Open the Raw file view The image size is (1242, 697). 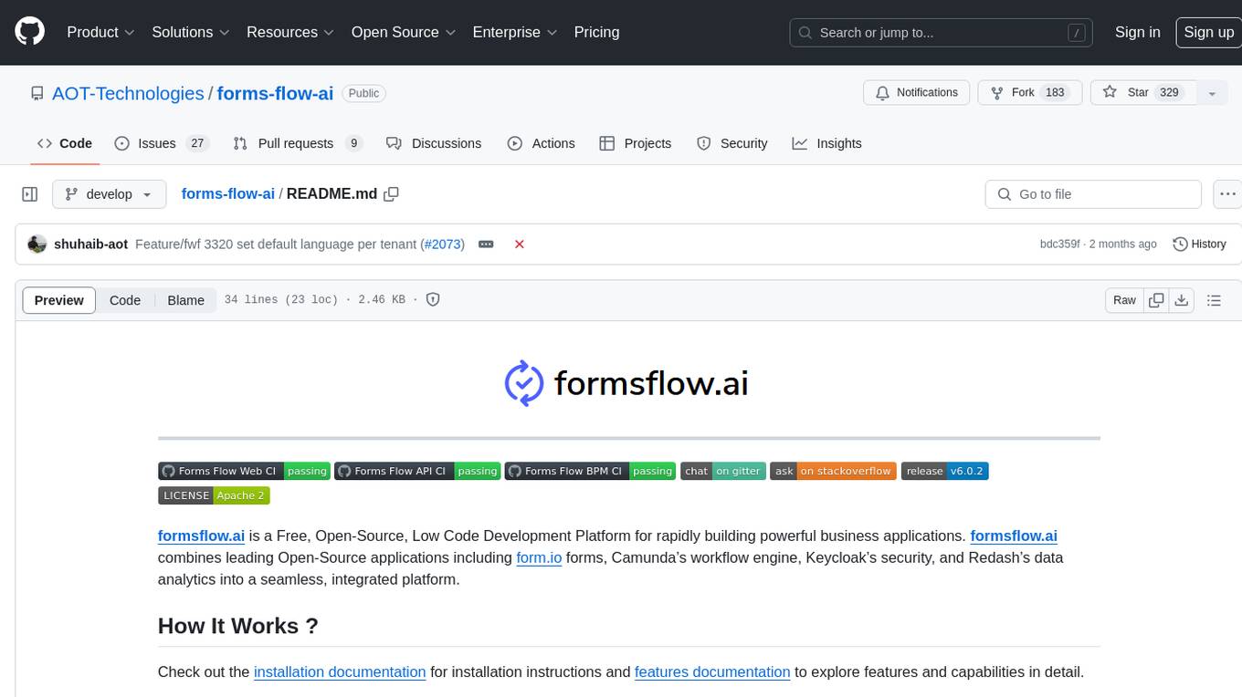pos(1124,300)
